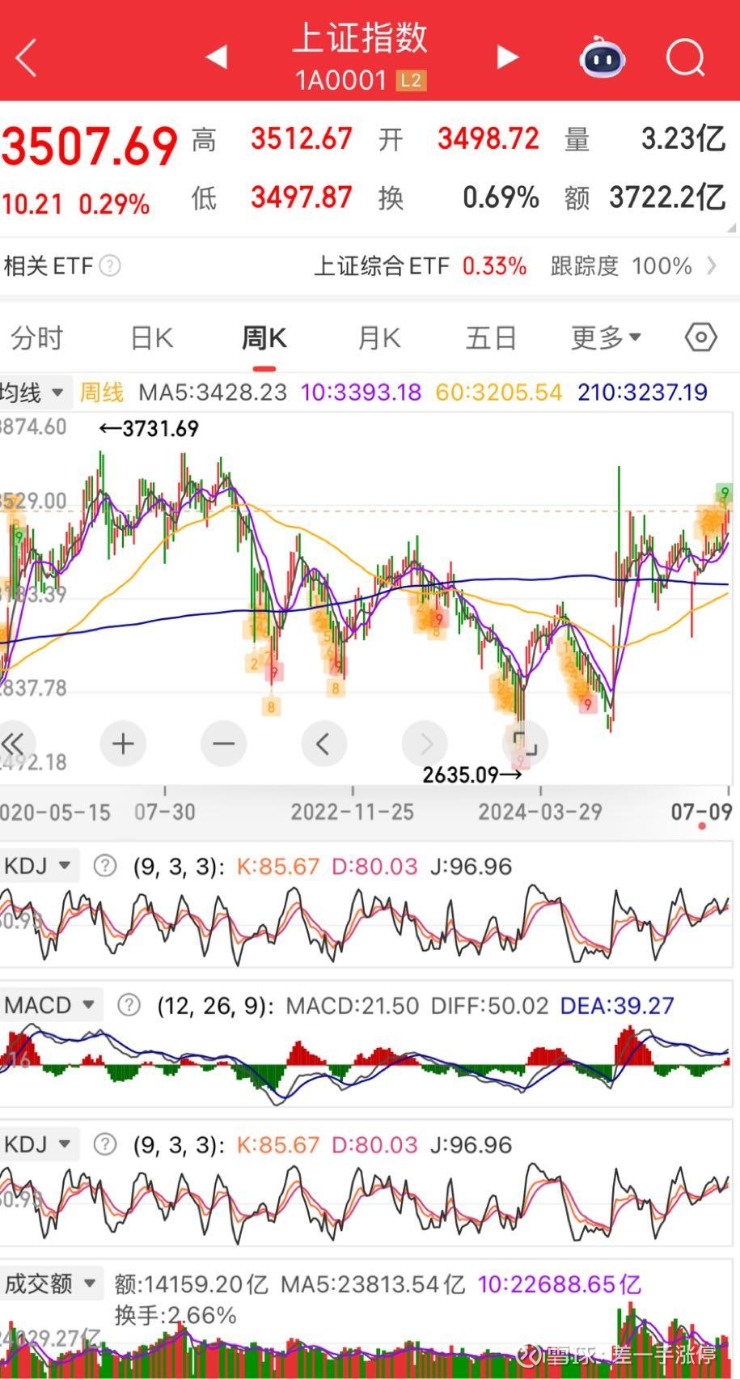Screen dimensions: 740x1379
Task: Tap the ETF change 0.33%
Action: point(495,266)
